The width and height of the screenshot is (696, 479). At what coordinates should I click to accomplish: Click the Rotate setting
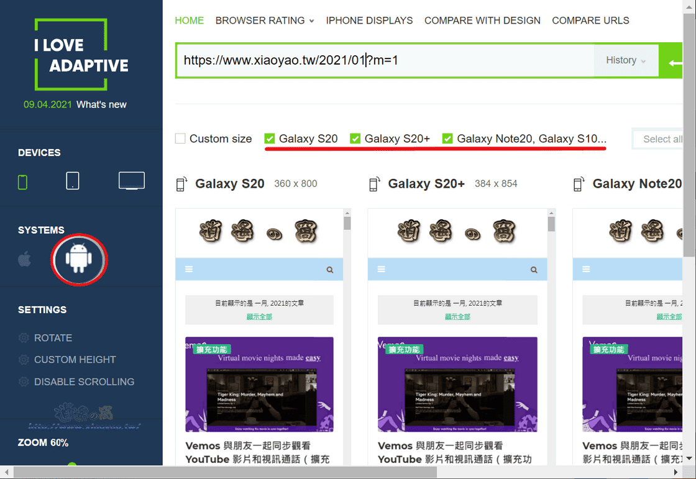(53, 338)
